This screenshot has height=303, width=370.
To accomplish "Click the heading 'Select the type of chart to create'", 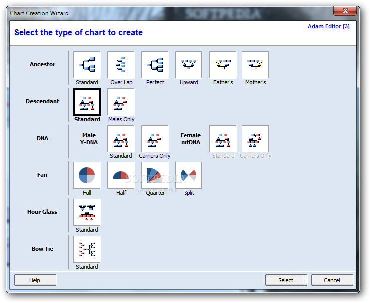I will 79,32.
